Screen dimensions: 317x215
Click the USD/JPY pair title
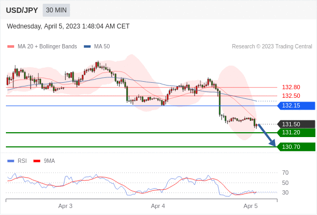point(22,10)
